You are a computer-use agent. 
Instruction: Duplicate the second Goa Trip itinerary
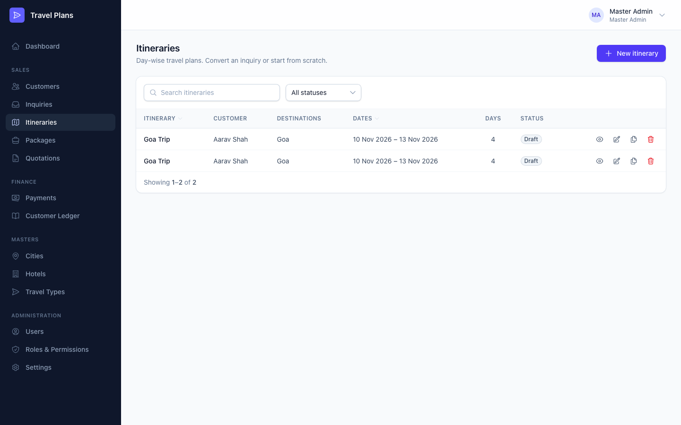tap(634, 161)
